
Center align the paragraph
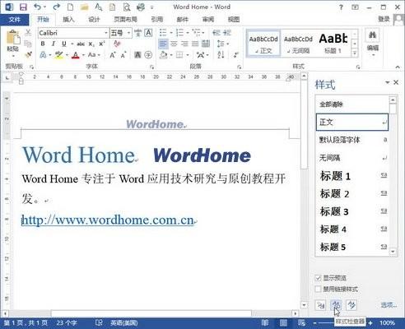pos(174,44)
